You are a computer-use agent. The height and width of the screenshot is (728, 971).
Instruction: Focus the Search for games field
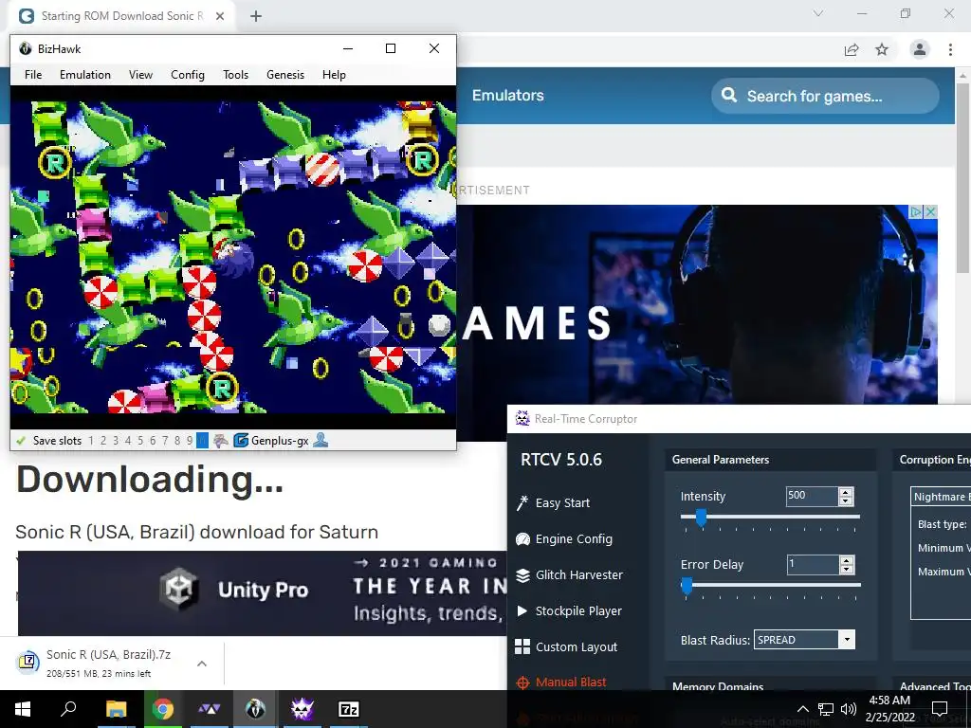click(x=825, y=96)
